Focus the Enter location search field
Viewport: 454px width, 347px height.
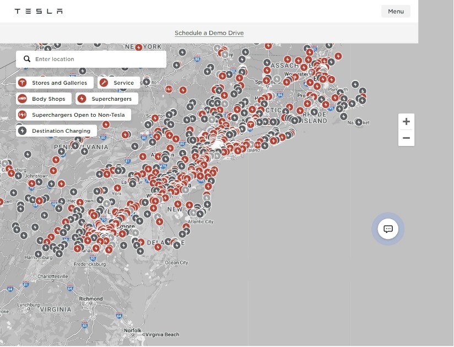(91, 59)
